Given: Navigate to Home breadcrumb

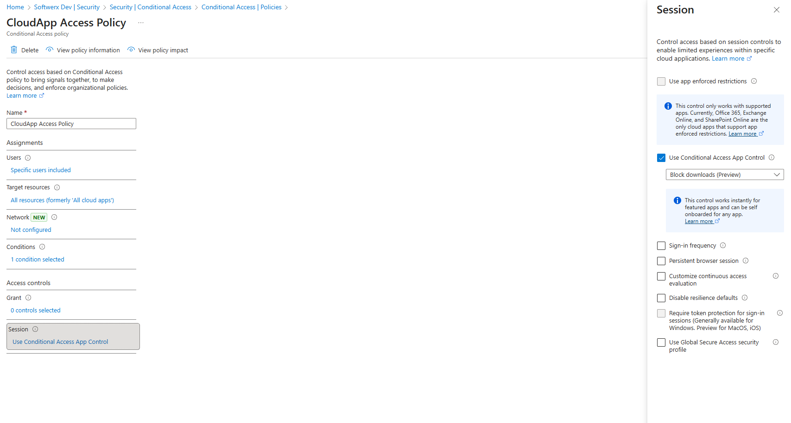Looking at the screenshot, I should click(15, 7).
